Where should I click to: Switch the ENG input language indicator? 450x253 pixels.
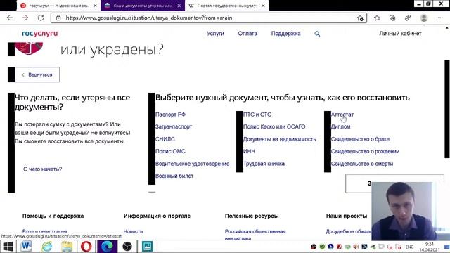click(x=409, y=247)
